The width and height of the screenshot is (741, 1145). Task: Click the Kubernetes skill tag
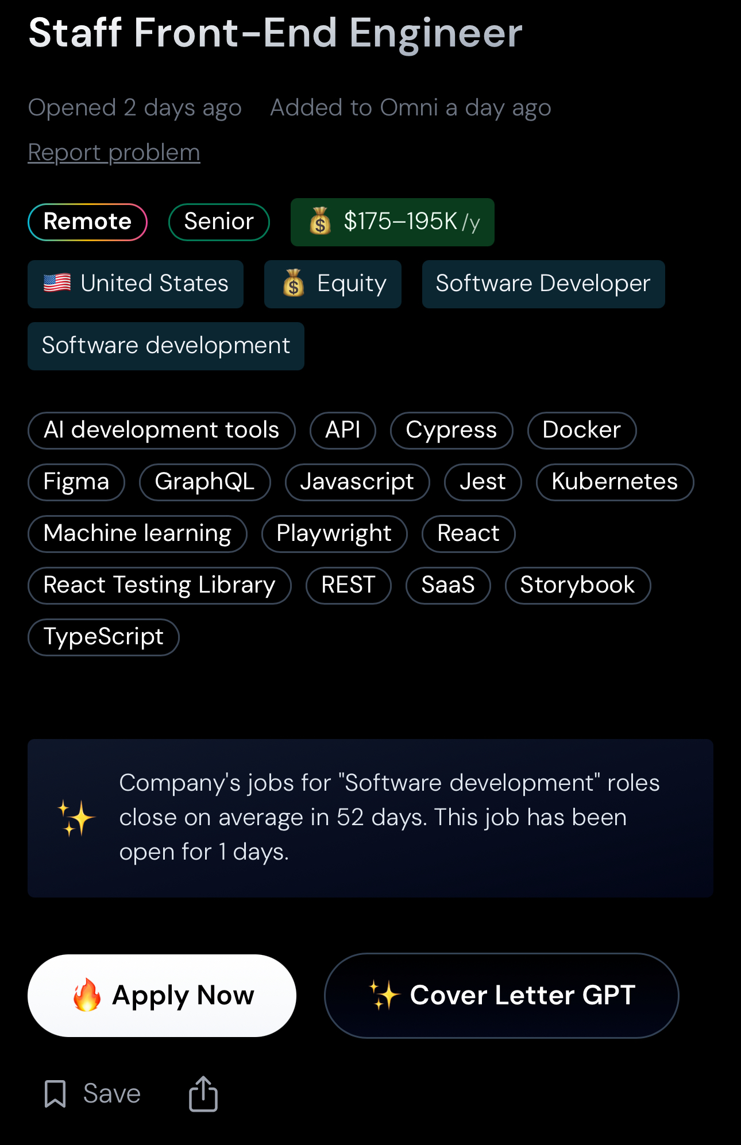point(614,482)
